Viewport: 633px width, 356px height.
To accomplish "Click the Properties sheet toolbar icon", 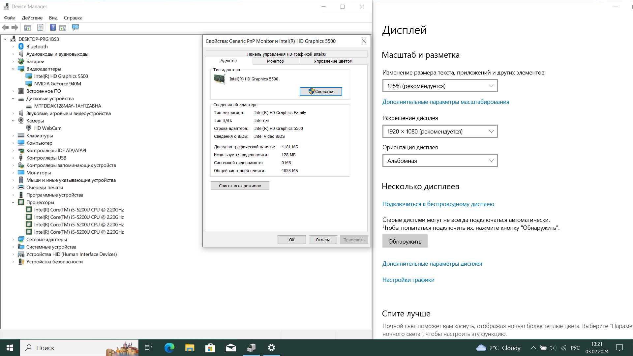I will pyautogui.click(x=40, y=28).
